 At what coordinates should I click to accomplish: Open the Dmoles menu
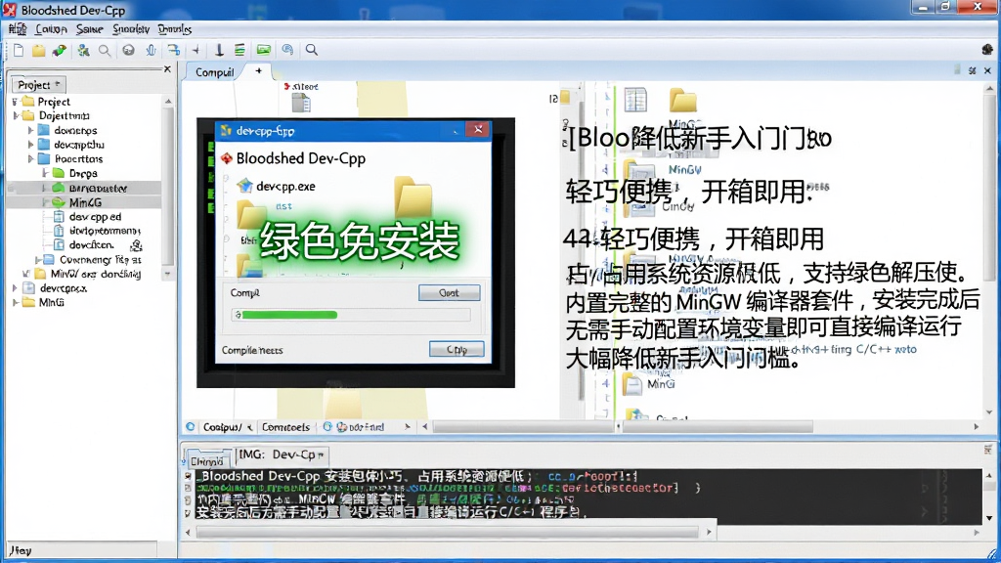(x=174, y=29)
